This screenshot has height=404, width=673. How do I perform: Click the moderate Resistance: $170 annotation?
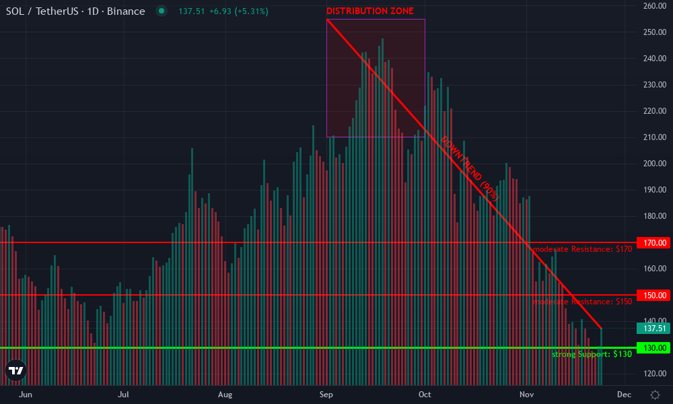pos(582,248)
